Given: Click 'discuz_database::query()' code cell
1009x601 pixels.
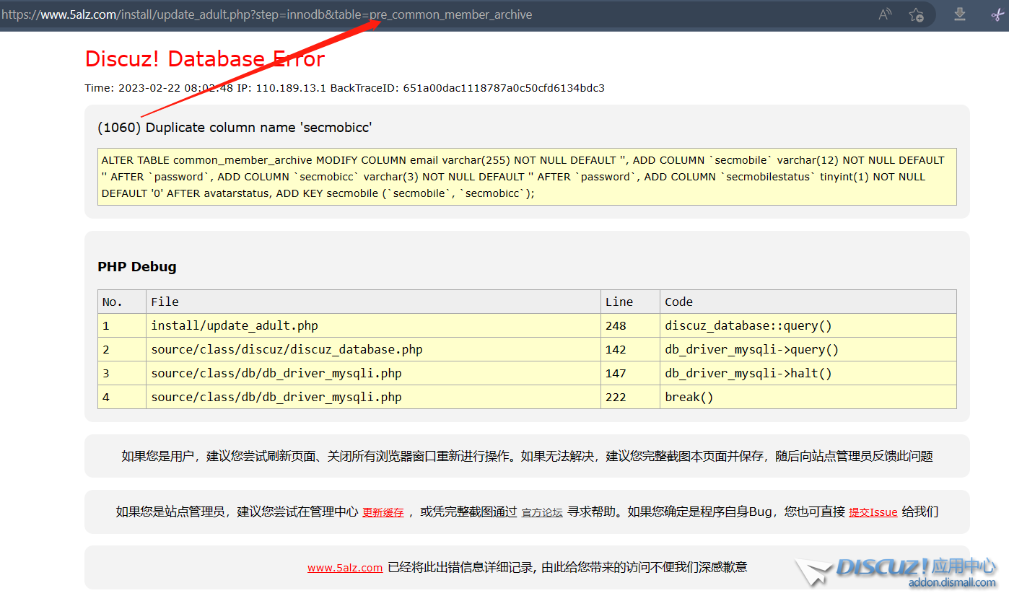Looking at the screenshot, I should (x=808, y=325).
